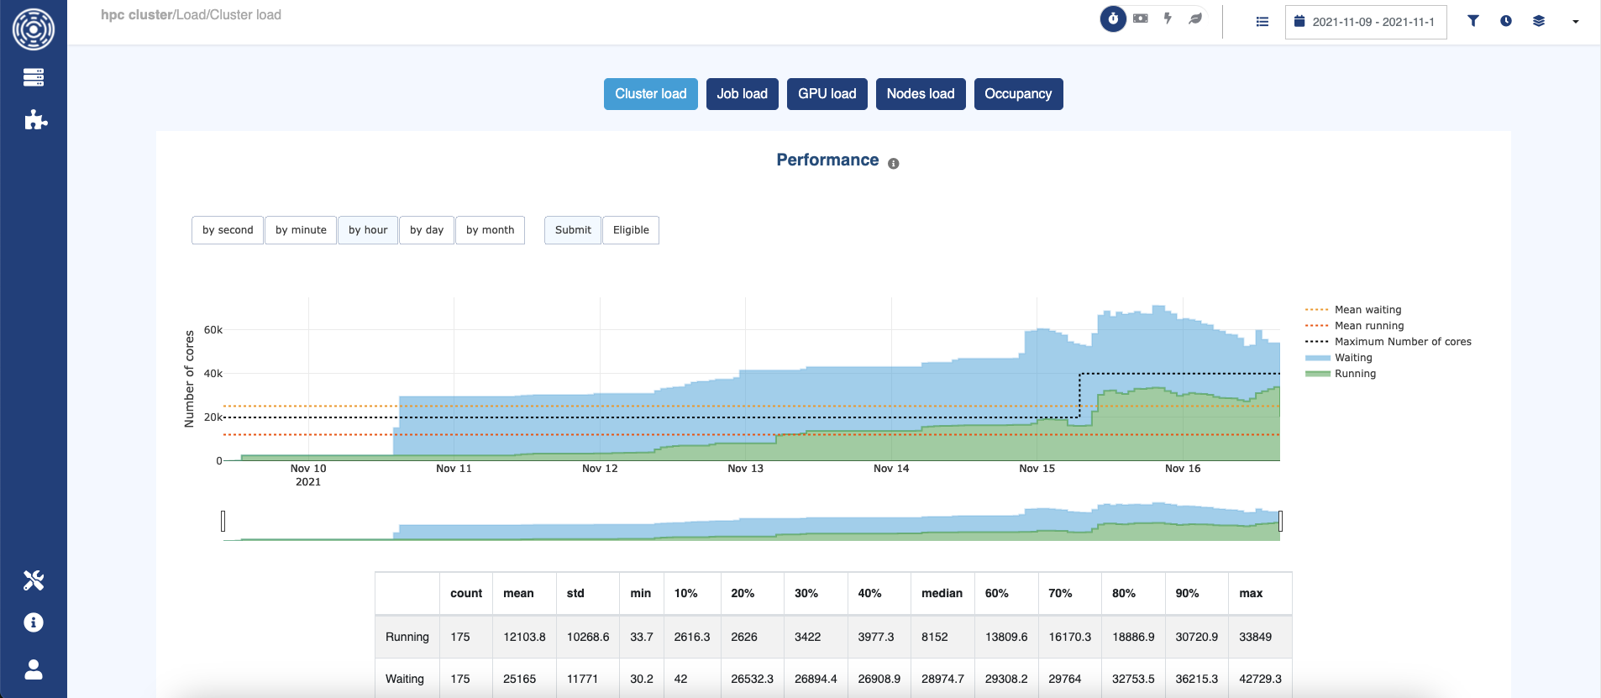The width and height of the screenshot is (1601, 698).
Task: Click the user profile icon in sidebar
Action: point(34,669)
